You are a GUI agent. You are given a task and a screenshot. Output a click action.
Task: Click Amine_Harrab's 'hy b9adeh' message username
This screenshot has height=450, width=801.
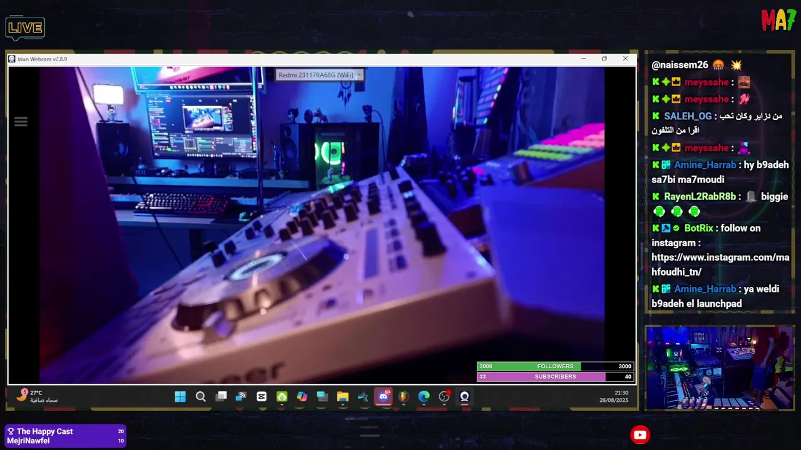705,165
